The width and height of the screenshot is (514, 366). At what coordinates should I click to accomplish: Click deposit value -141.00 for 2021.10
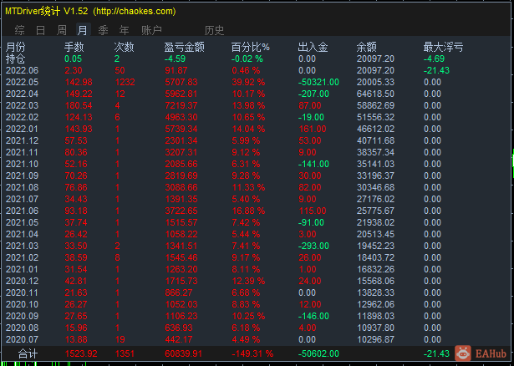[313, 164]
